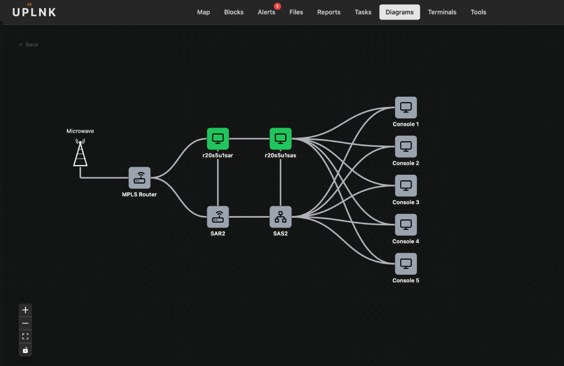Go to the Files tab
The height and width of the screenshot is (366, 564).
pos(296,12)
